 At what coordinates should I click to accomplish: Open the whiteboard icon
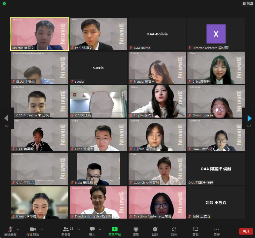point(195,229)
